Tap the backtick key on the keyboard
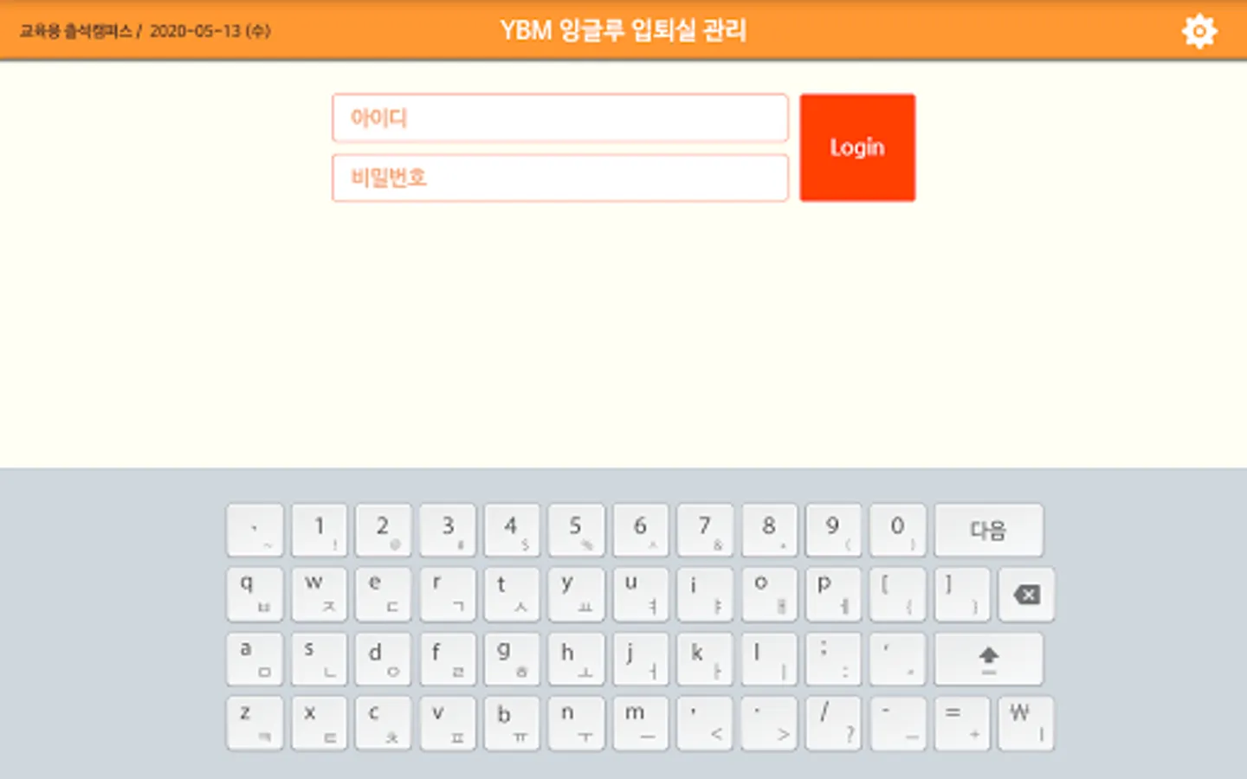This screenshot has width=1247, height=779. [255, 530]
